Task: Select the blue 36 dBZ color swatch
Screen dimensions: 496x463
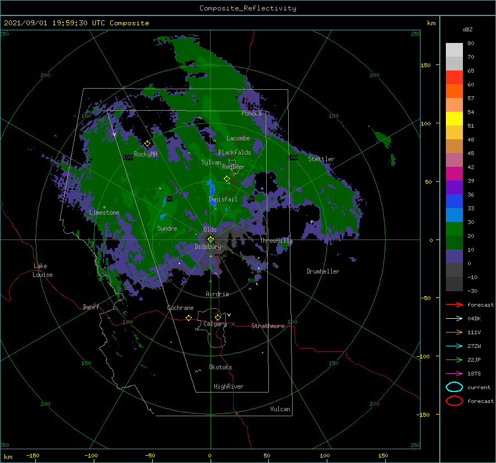Action: coord(454,201)
